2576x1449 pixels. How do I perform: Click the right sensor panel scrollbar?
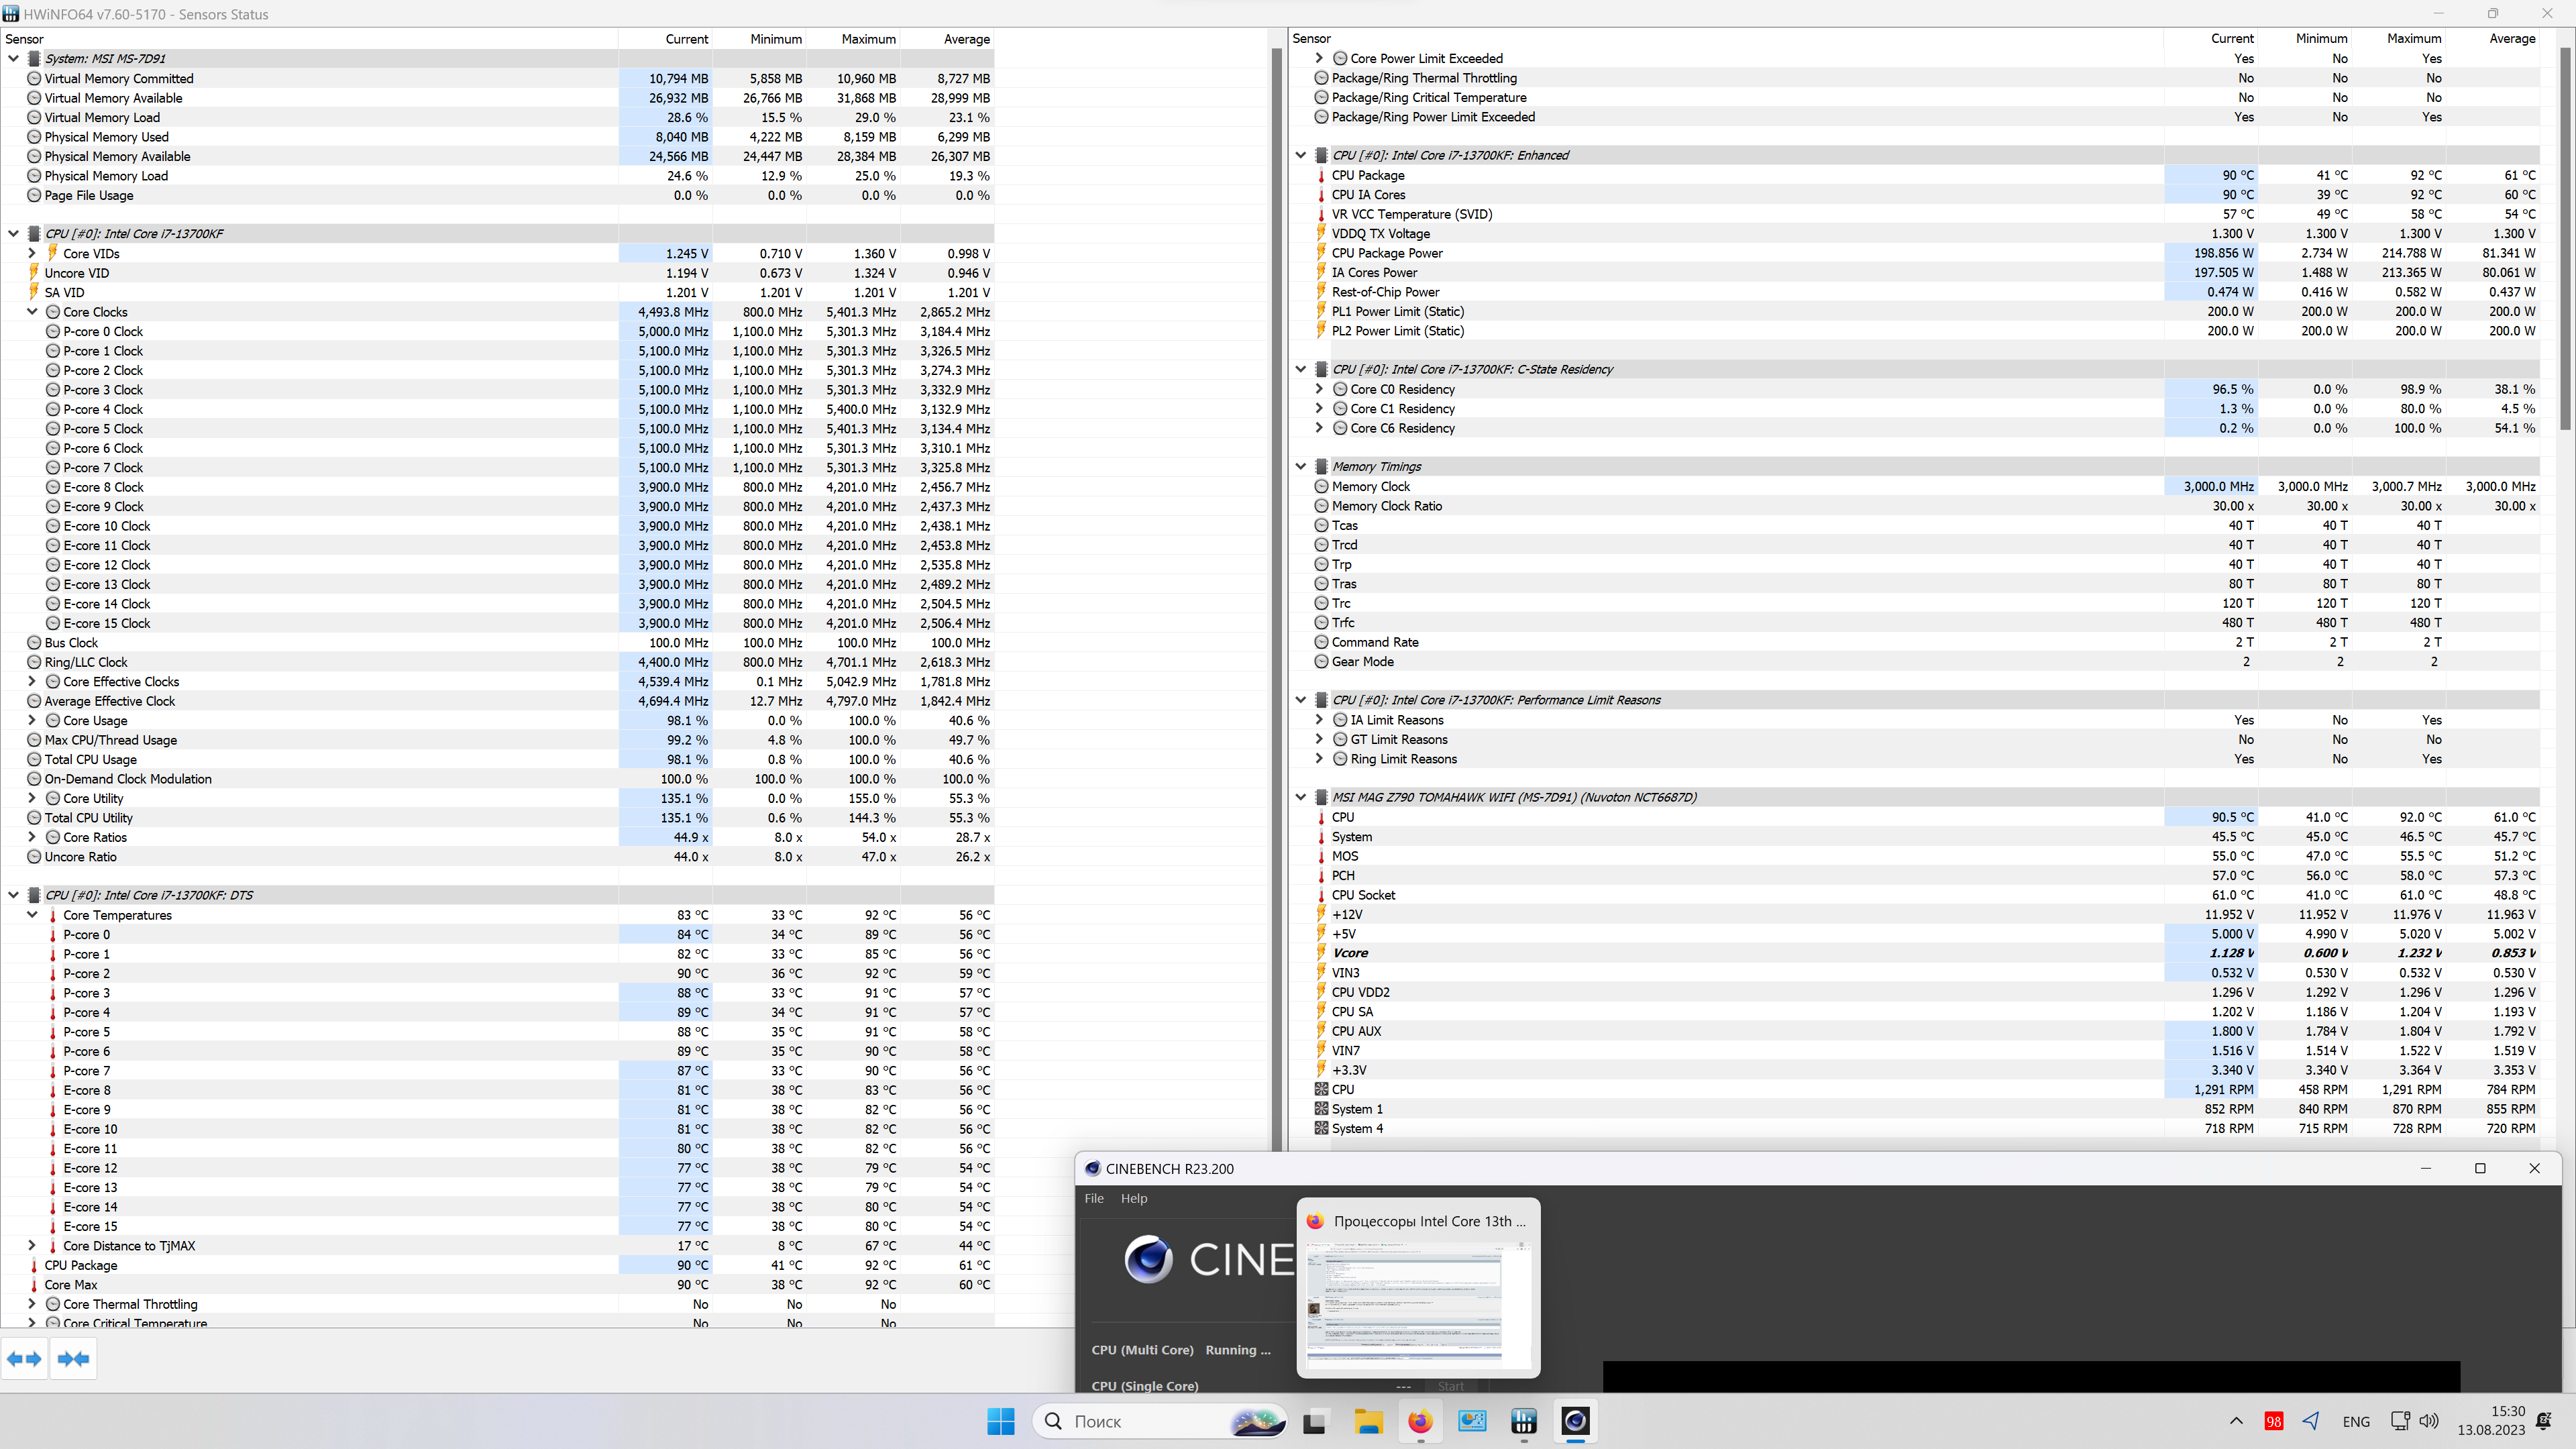(2566, 240)
